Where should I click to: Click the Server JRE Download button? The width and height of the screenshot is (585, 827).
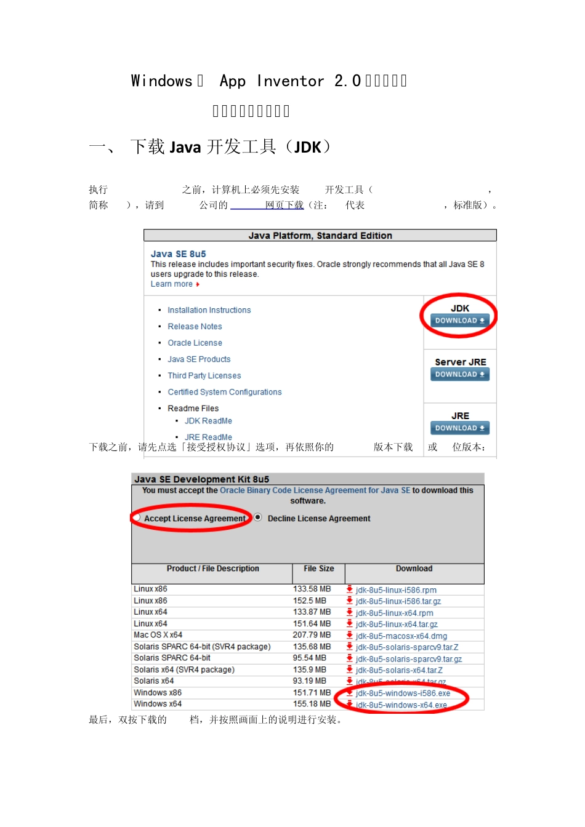click(460, 374)
